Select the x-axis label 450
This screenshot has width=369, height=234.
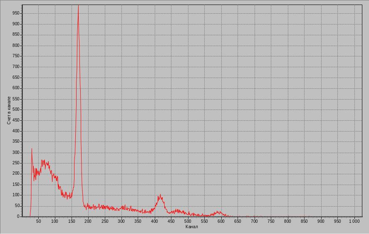pyautogui.click(x=171, y=221)
